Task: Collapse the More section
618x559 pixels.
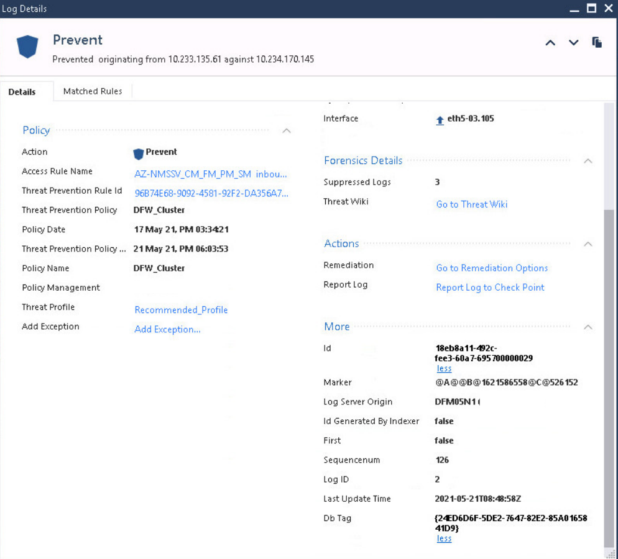Action: 588,327
